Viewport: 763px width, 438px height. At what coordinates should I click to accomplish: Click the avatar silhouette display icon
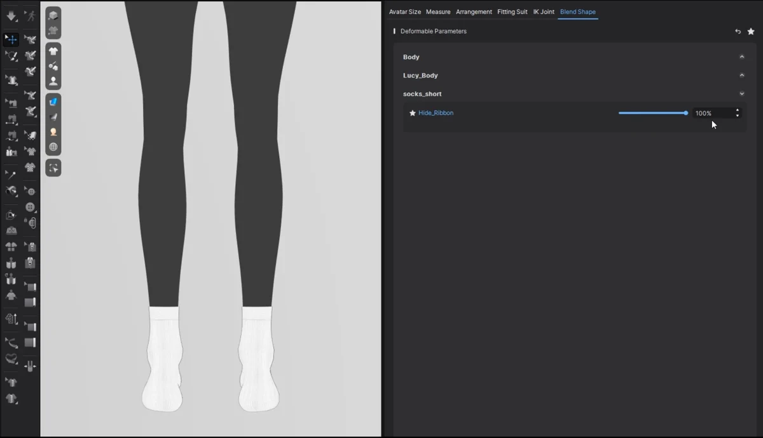[53, 81]
